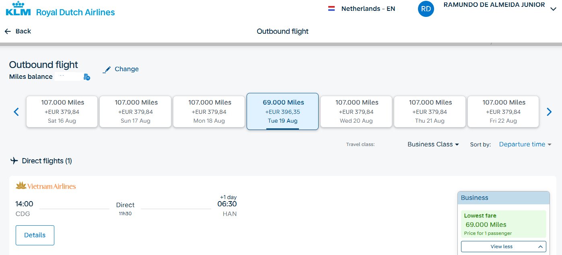Select the Sat 16 Aug date tab
Screen dimensions: 562x255
tap(62, 111)
